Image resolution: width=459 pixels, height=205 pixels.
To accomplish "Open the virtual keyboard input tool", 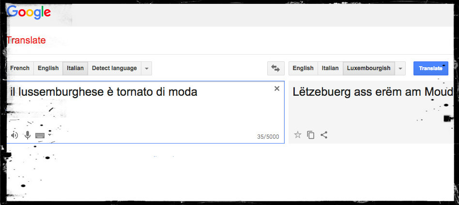I will click(40, 135).
